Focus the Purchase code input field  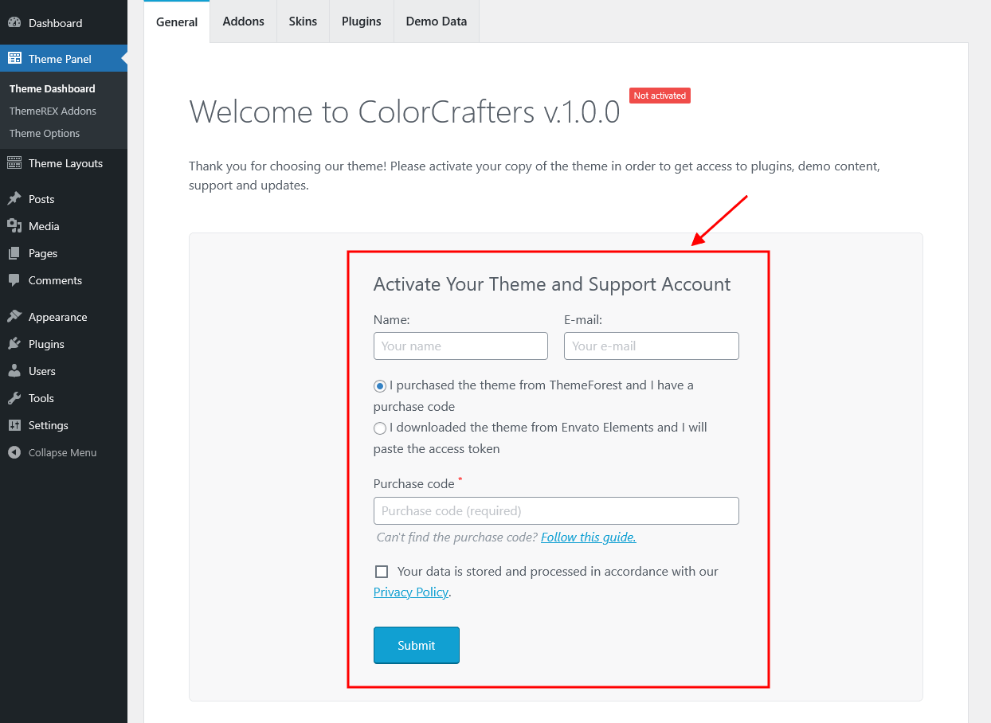(x=556, y=511)
